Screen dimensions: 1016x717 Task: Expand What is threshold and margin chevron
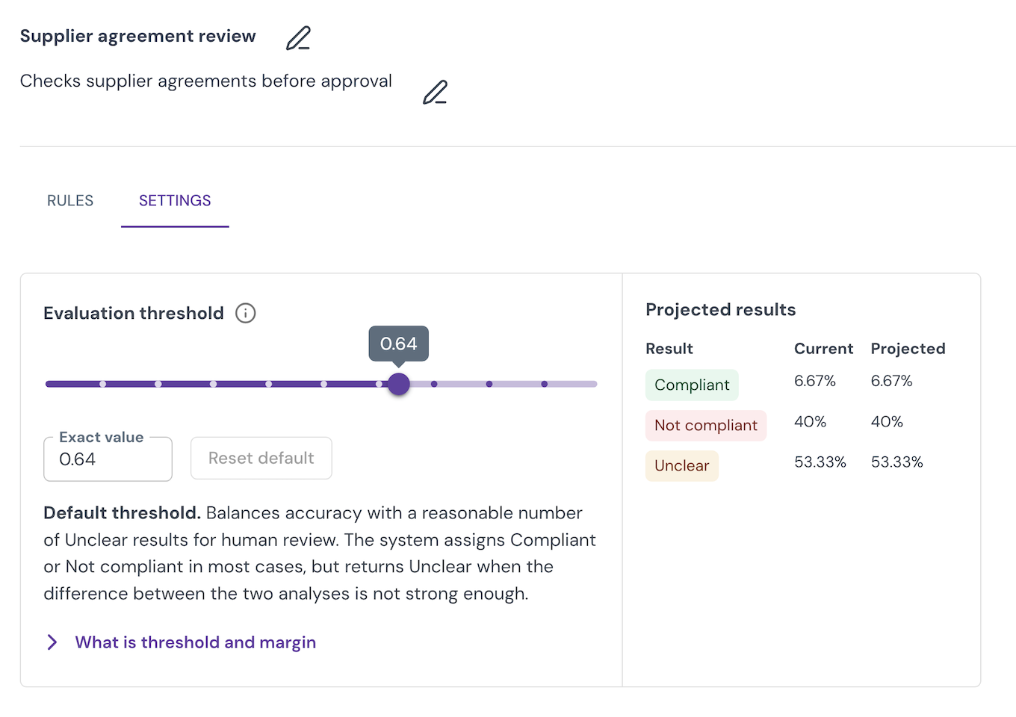(x=52, y=642)
